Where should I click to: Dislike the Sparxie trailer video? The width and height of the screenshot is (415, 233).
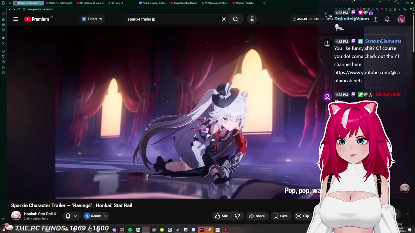(x=237, y=216)
